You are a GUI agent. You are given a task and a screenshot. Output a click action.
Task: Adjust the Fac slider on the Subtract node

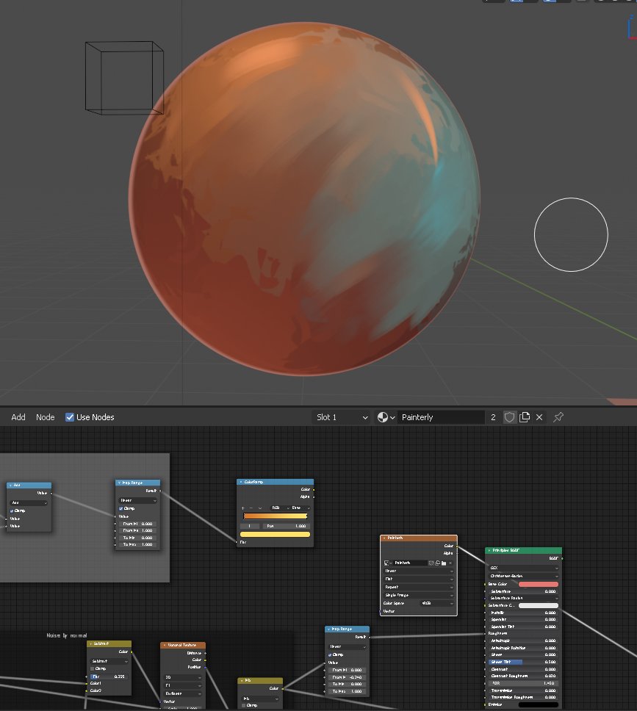[109, 676]
